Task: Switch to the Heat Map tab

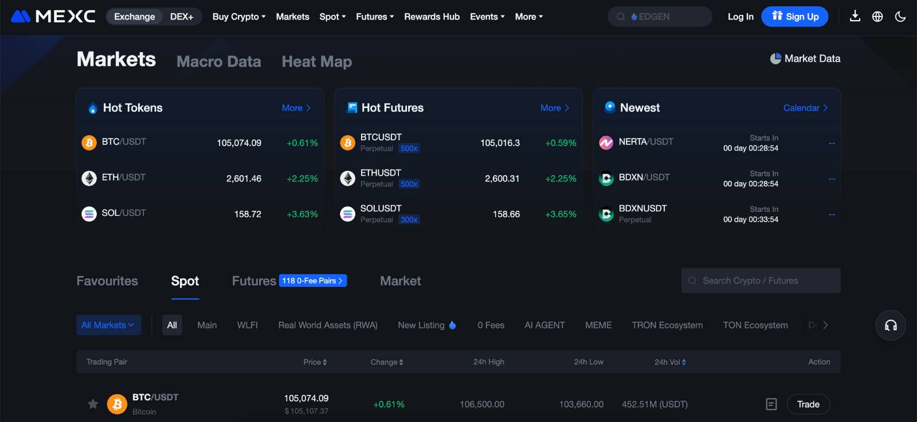Action: click(x=317, y=61)
